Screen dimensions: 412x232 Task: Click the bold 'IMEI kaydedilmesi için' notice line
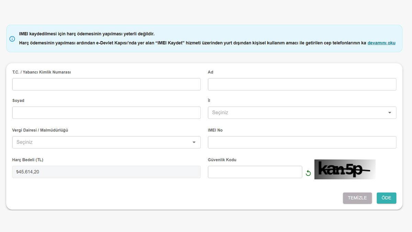[x=87, y=34]
